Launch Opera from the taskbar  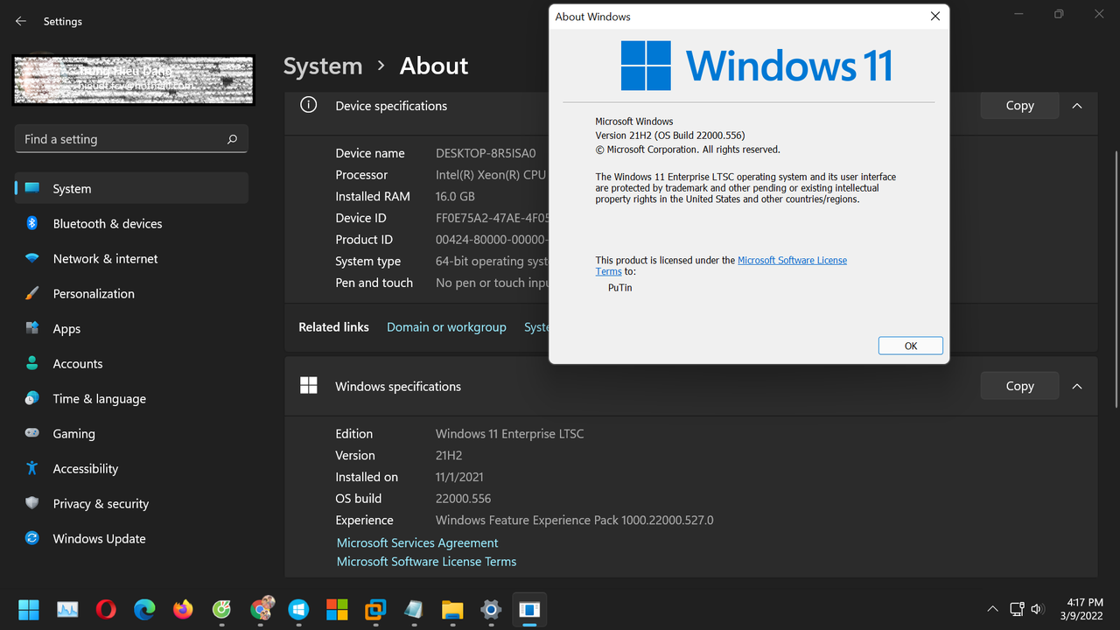pyautogui.click(x=106, y=609)
